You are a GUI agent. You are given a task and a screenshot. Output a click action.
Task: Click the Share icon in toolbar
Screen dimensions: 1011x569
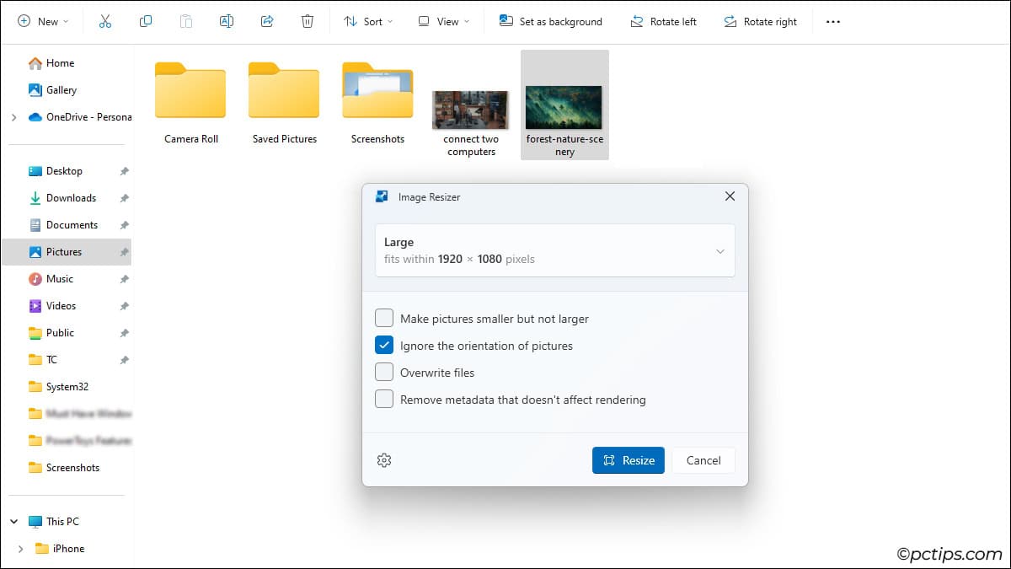click(267, 21)
